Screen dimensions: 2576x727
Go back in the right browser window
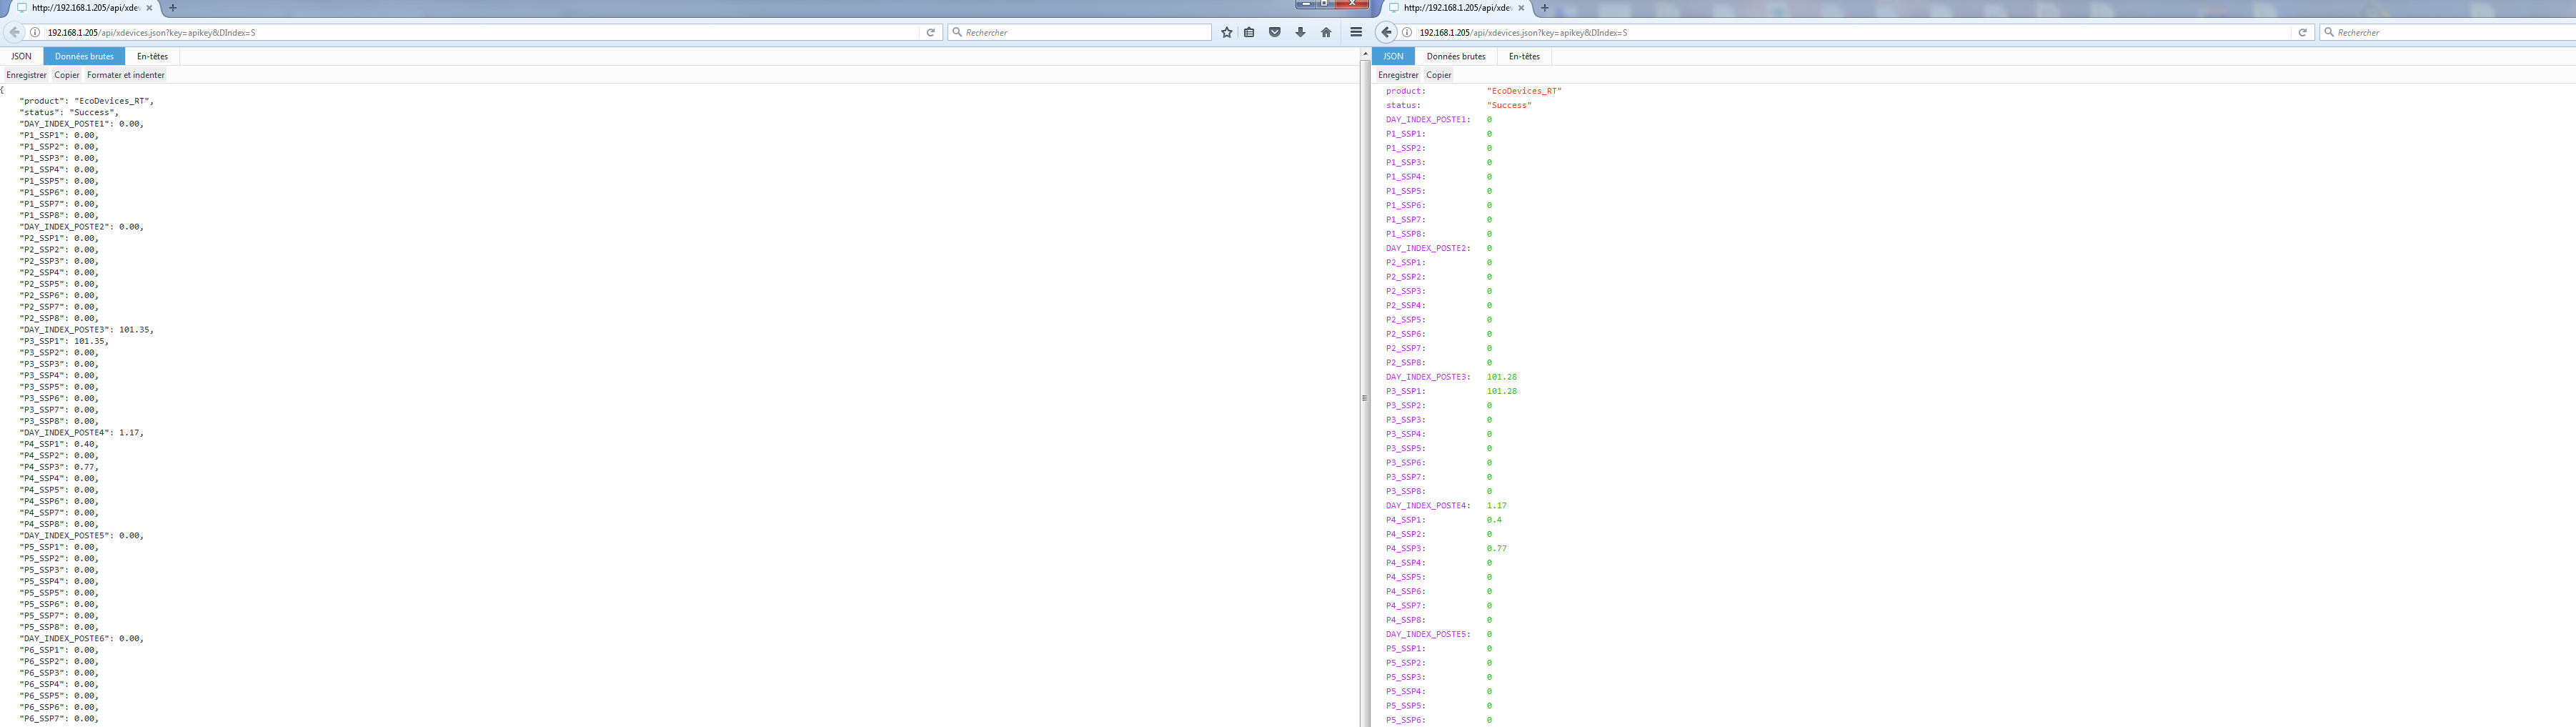(x=1386, y=32)
